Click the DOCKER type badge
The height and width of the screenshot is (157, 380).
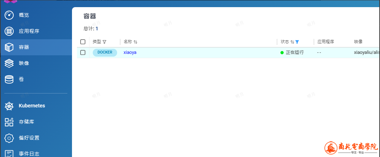point(105,52)
